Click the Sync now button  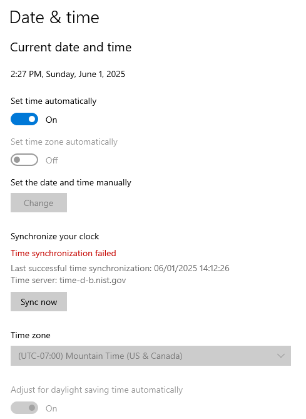39,302
